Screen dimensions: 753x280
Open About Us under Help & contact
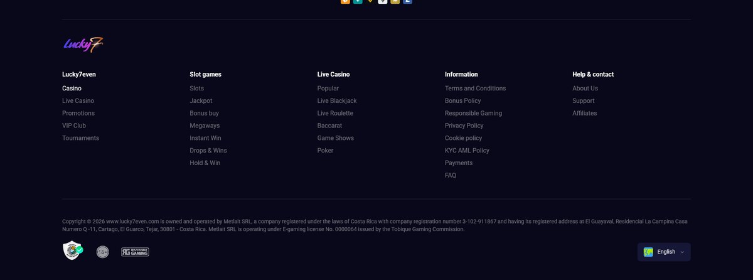pos(585,89)
